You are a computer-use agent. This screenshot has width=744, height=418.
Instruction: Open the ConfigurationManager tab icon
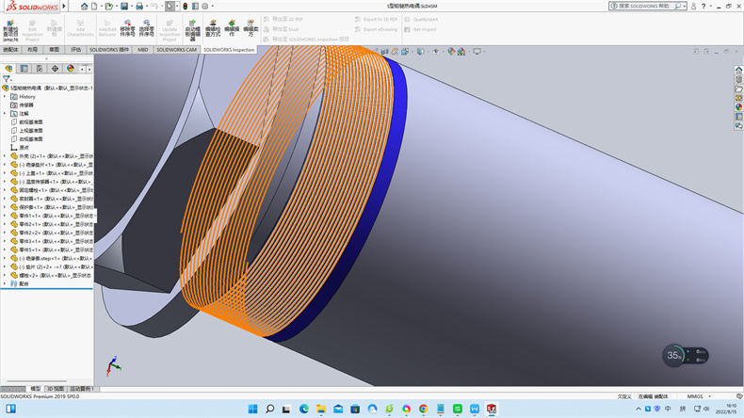[39, 69]
